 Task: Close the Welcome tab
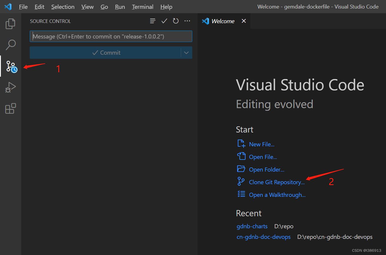coord(243,21)
